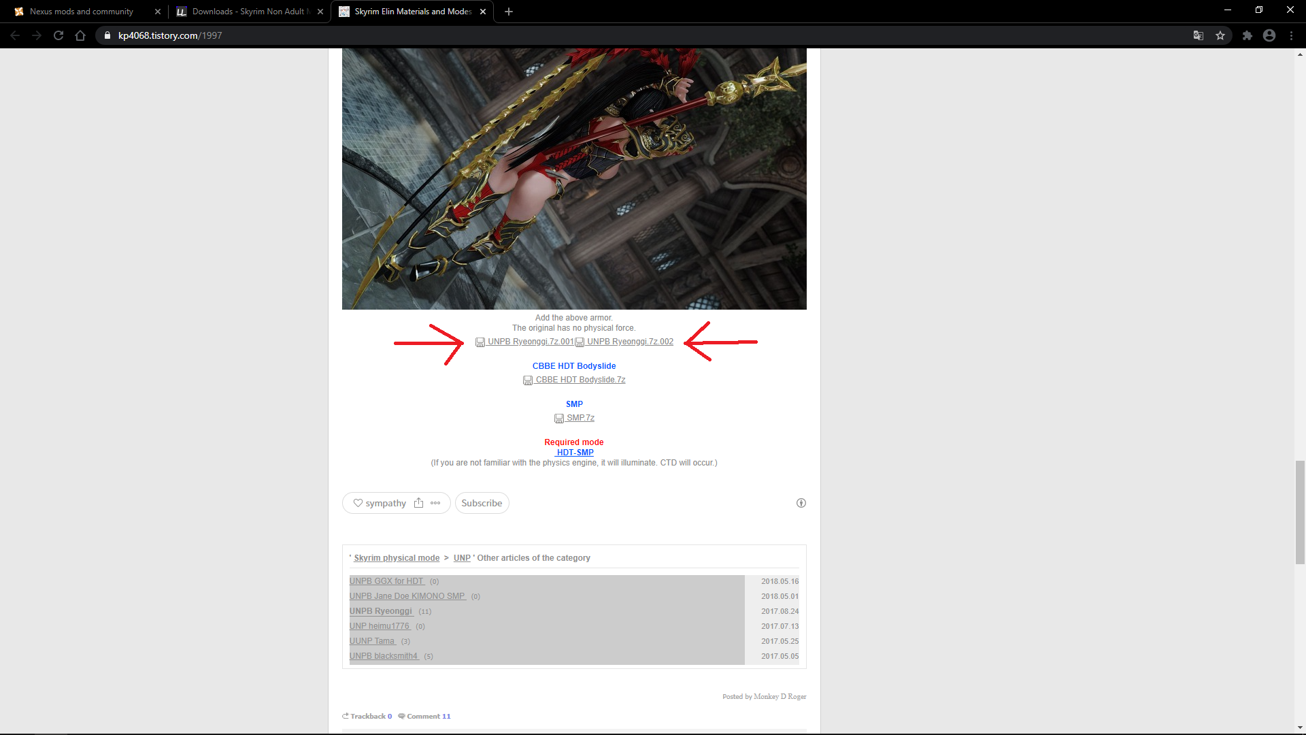Reload the current page
Viewport: 1306px width, 735px height.
pyautogui.click(x=58, y=35)
